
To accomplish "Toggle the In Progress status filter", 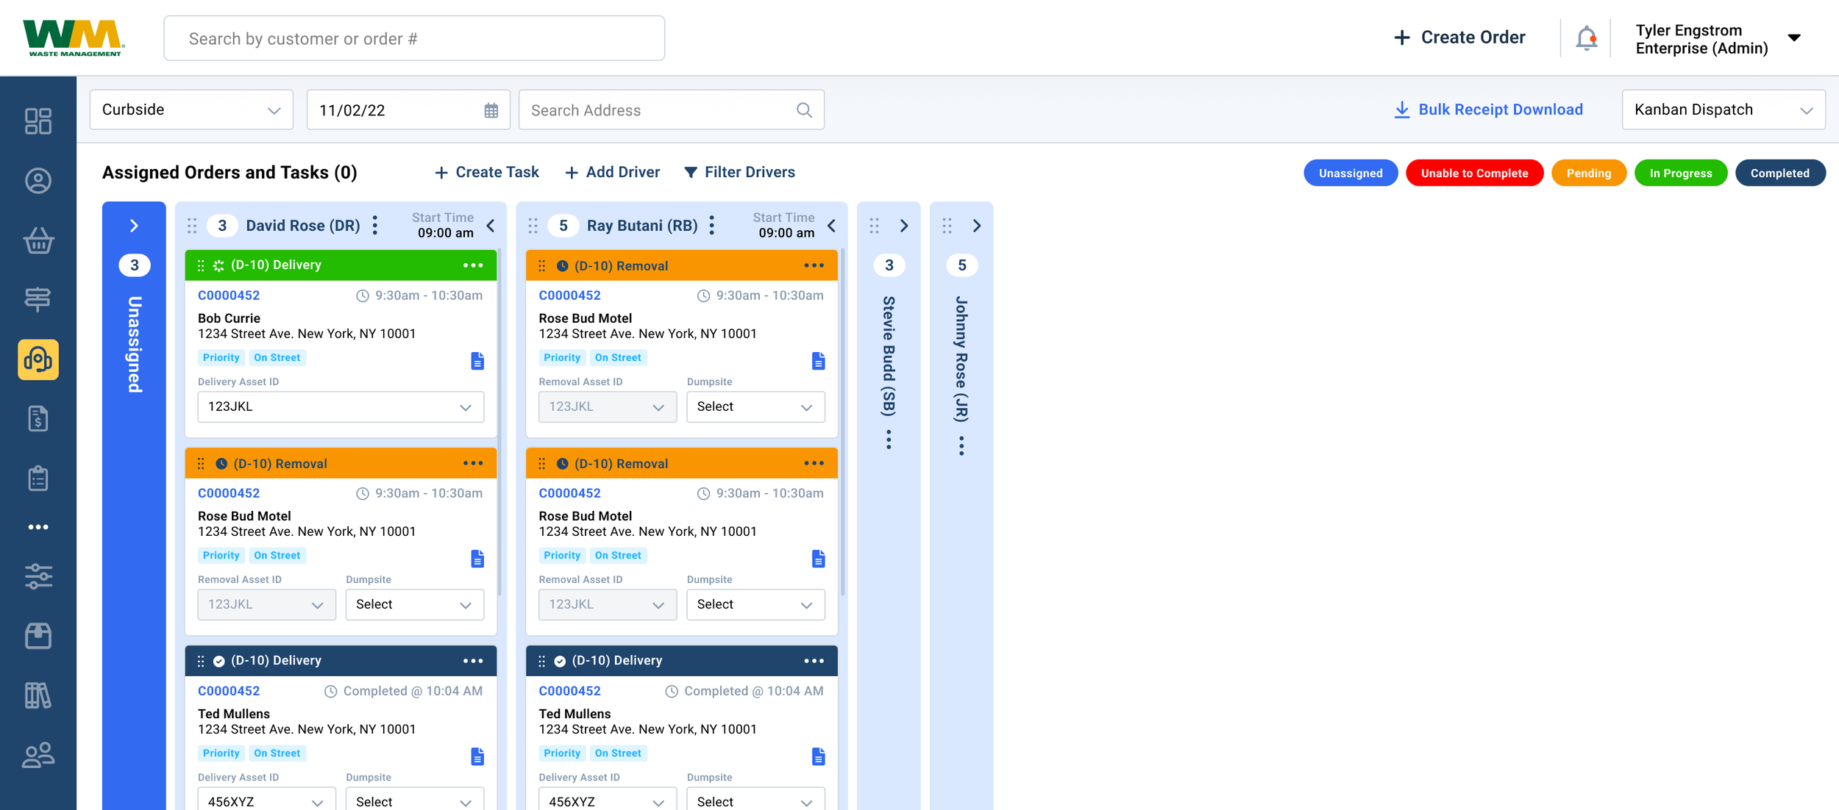I will 1680,173.
